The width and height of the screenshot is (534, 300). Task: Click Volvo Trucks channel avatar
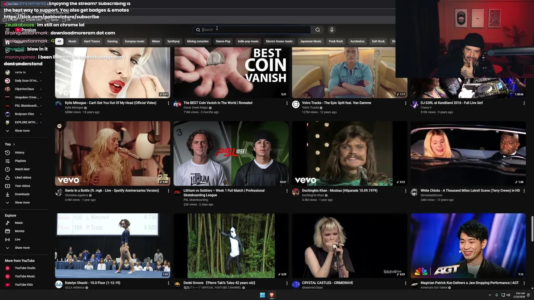click(x=296, y=104)
